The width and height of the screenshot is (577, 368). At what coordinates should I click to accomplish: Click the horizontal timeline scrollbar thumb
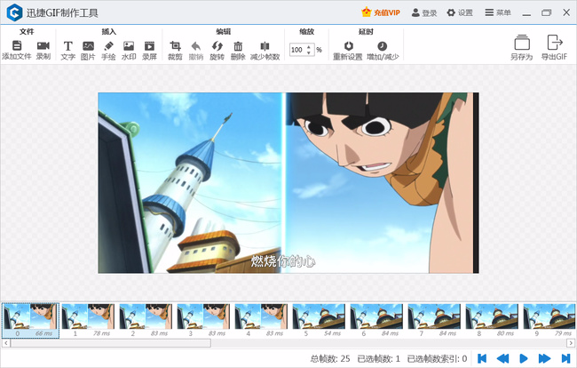111,343
